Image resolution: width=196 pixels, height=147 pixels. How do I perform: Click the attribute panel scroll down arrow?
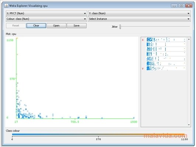click(189, 125)
